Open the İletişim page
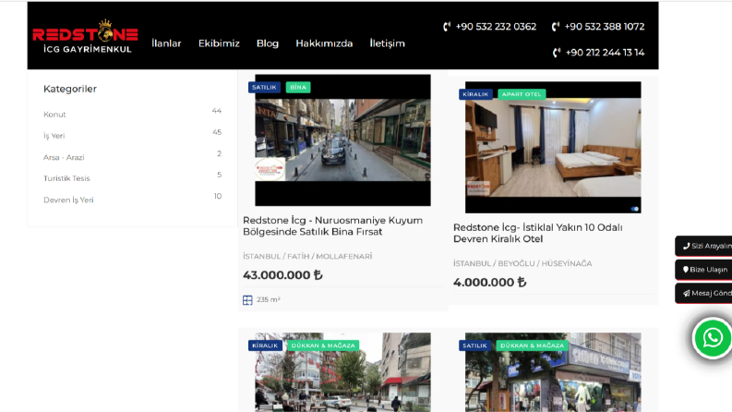The image size is (732, 412). tap(387, 43)
